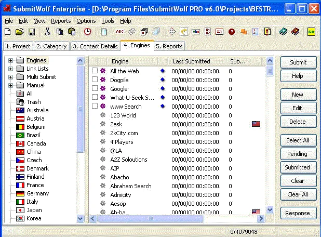Image resolution: width=321 pixels, height=237 pixels.
Task: Switch to the 5. Reports tab
Action: 169,46
